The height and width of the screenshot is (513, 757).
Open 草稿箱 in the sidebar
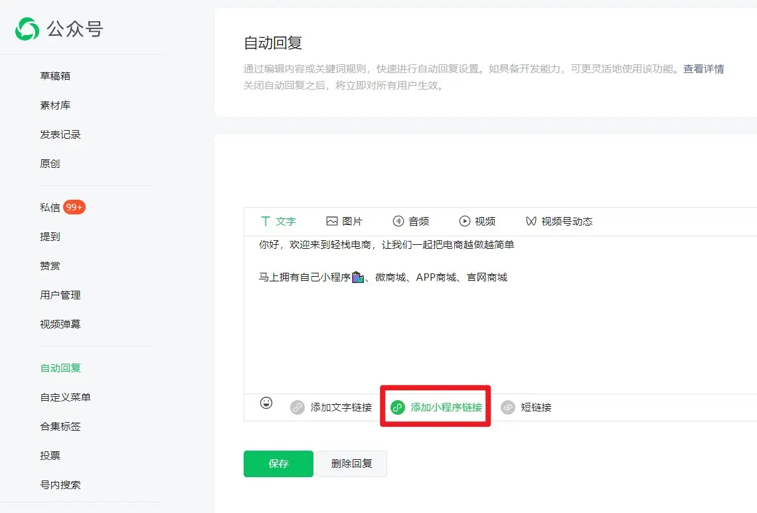tap(55, 76)
